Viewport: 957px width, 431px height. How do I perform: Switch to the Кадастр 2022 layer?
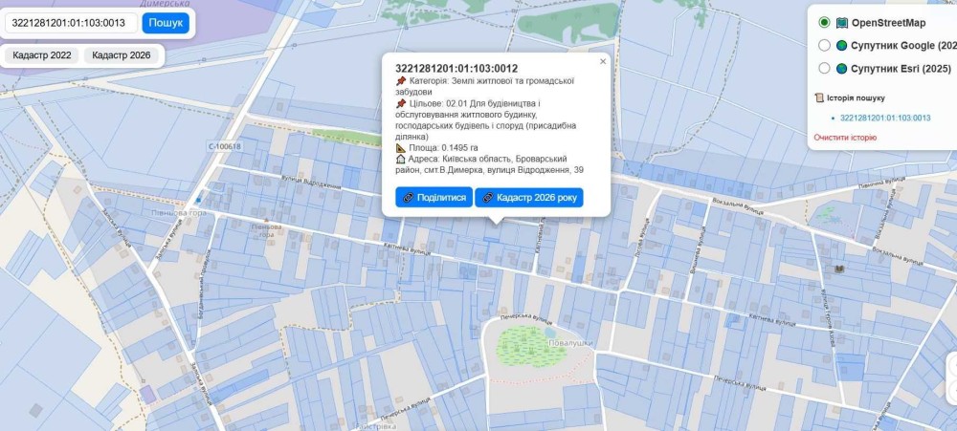(42, 55)
